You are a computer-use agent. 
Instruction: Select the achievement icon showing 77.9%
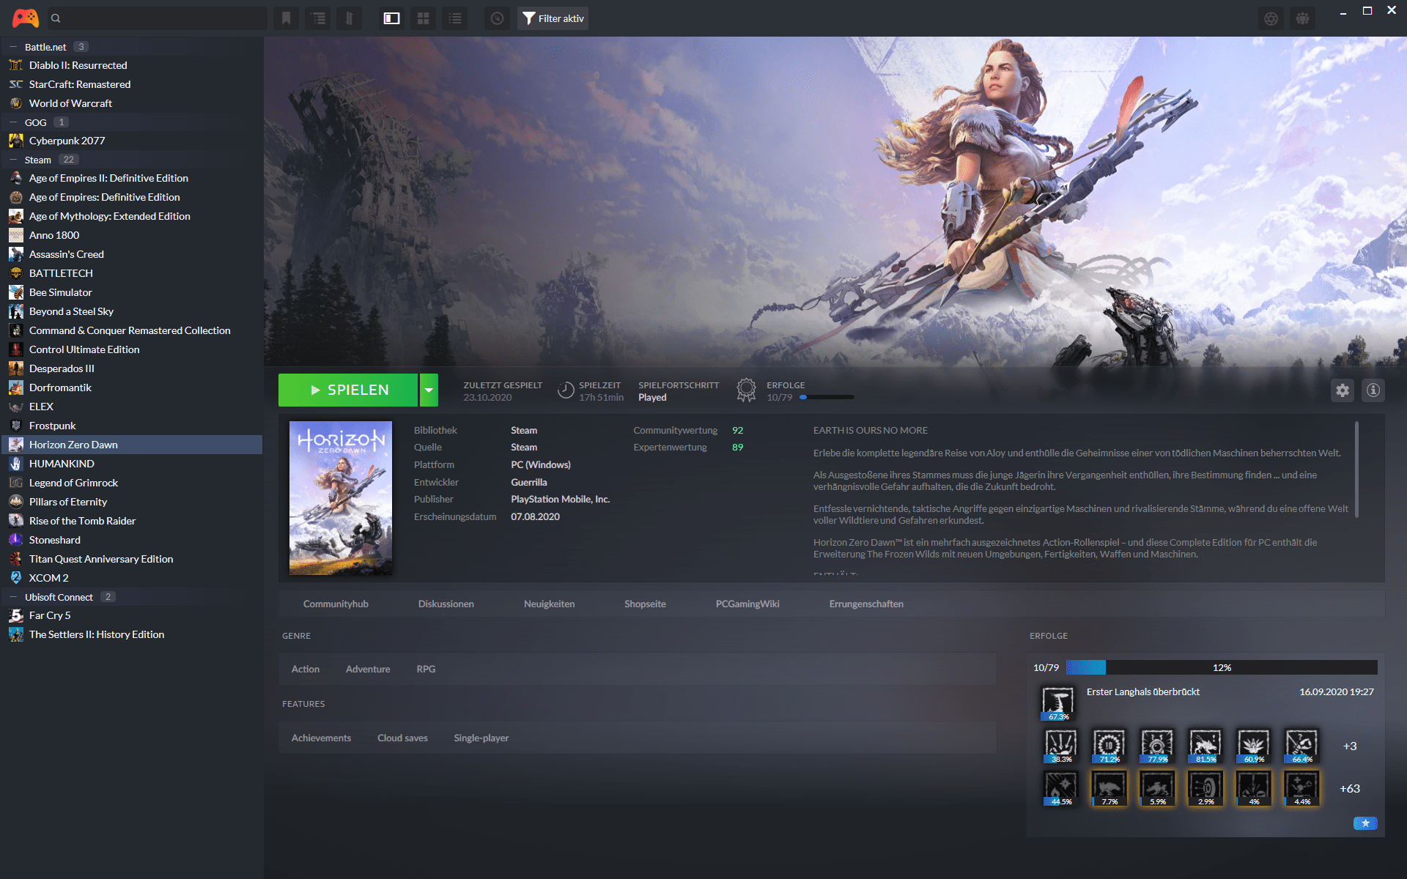1157,746
